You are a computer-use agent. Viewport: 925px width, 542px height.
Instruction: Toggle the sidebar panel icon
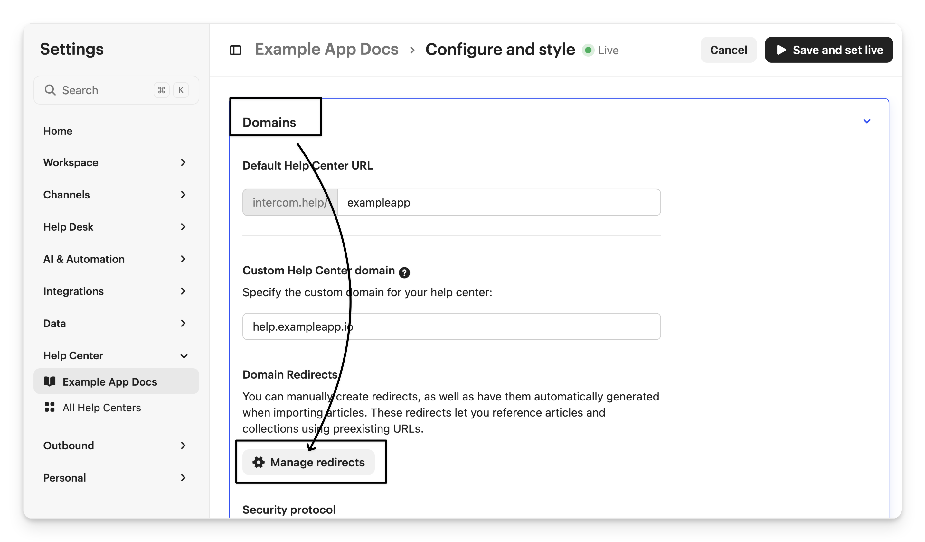tap(235, 50)
